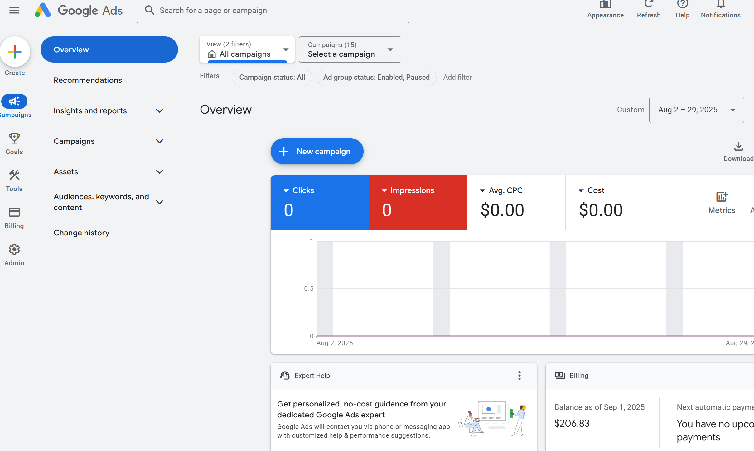
Task: Click the New campaign button
Action: click(x=317, y=152)
